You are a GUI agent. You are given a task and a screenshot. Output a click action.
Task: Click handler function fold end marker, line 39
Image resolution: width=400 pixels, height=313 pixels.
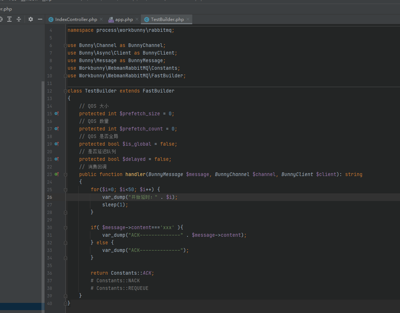(65, 296)
